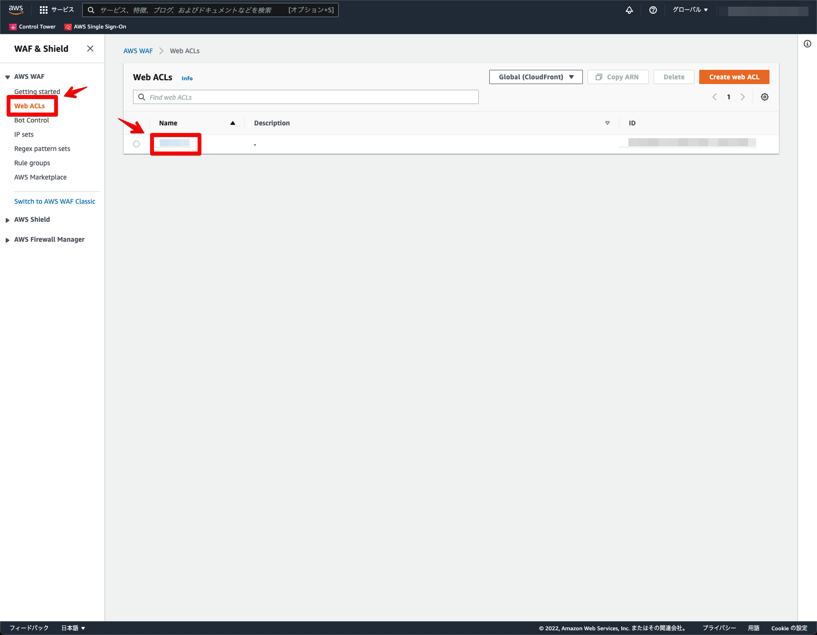Click the notifications bell icon
Viewport: 817px width, 635px height.
pyautogui.click(x=629, y=10)
